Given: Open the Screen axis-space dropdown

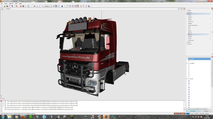Looking at the screenshot, I should pos(48,6).
